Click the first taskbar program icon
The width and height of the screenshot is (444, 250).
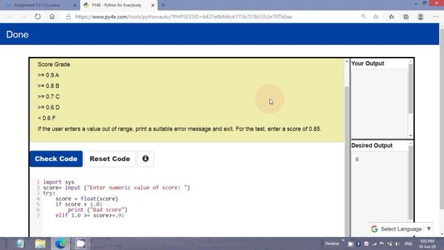20,244
